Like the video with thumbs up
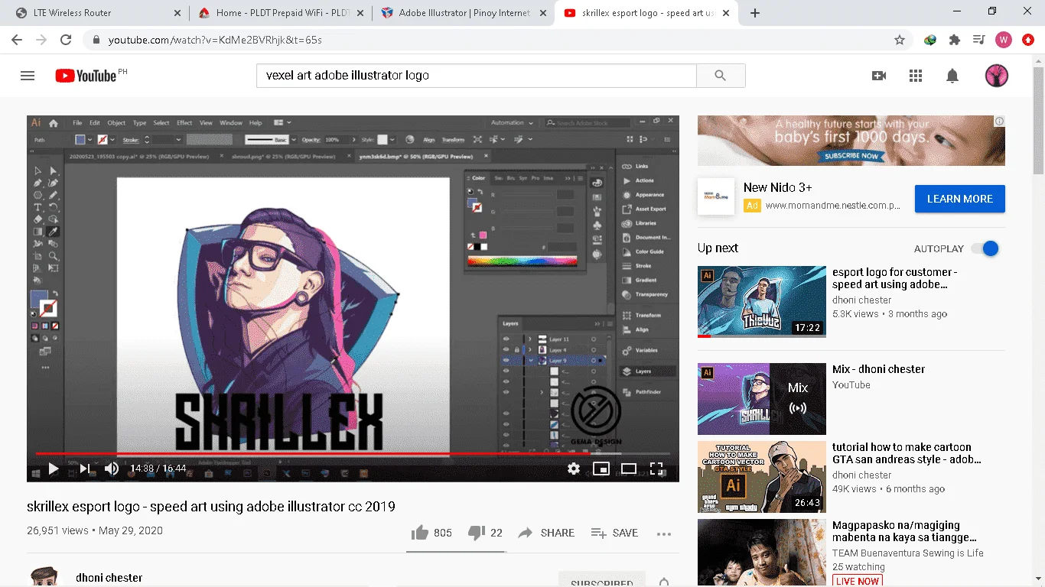This screenshot has height=587, width=1045. [x=419, y=533]
